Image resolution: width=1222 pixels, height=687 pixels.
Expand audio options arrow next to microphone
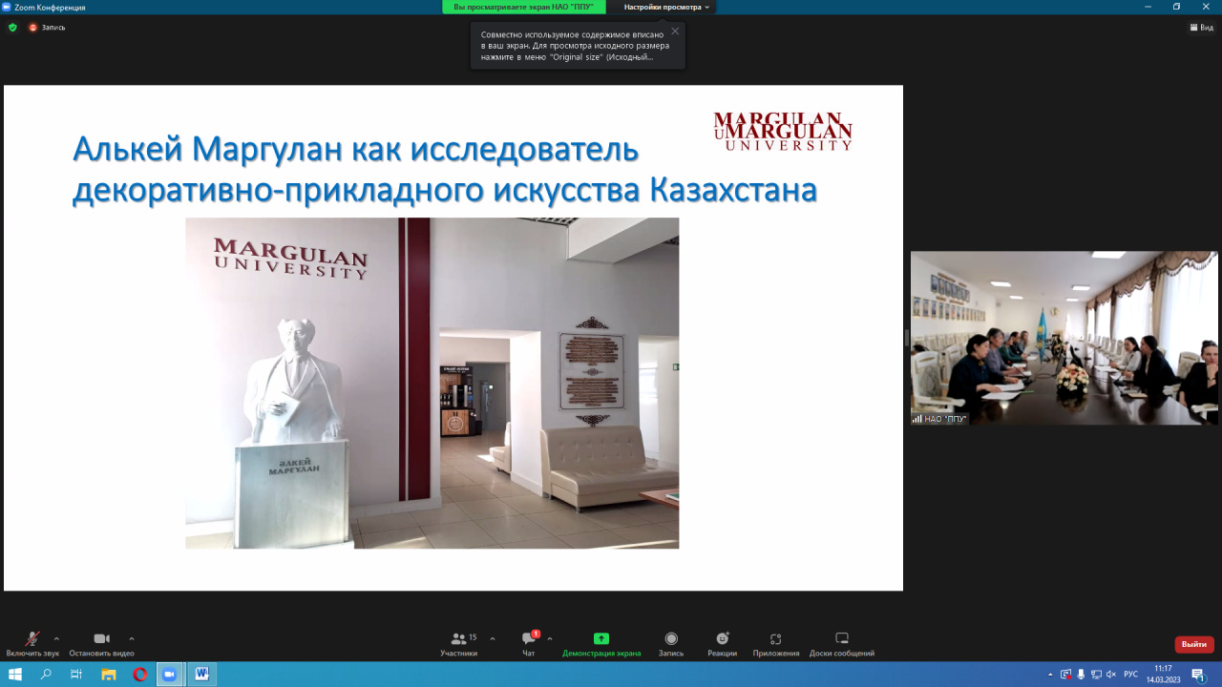pyautogui.click(x=56, y=638)
